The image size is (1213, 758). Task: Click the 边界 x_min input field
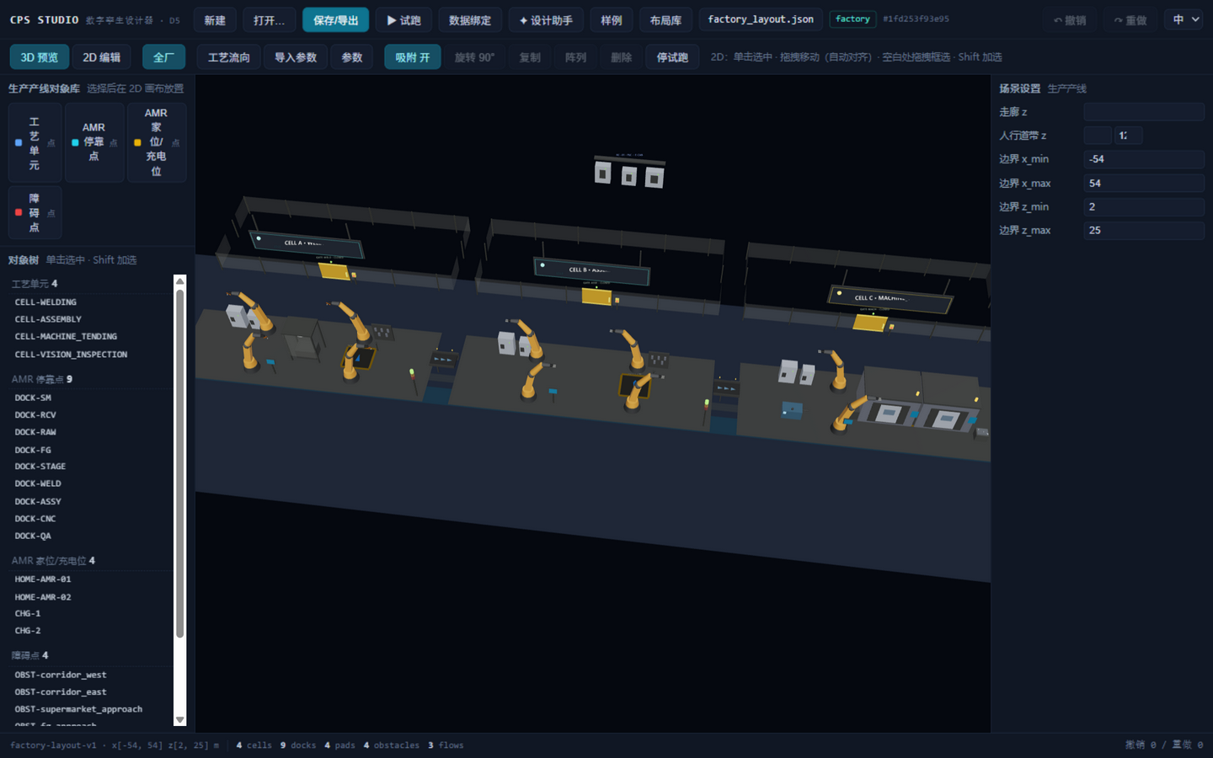coord(1143,159)
